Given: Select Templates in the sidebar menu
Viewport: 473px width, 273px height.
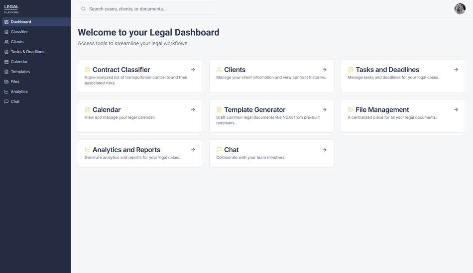Looking at the screenshot, I should 20,72.
